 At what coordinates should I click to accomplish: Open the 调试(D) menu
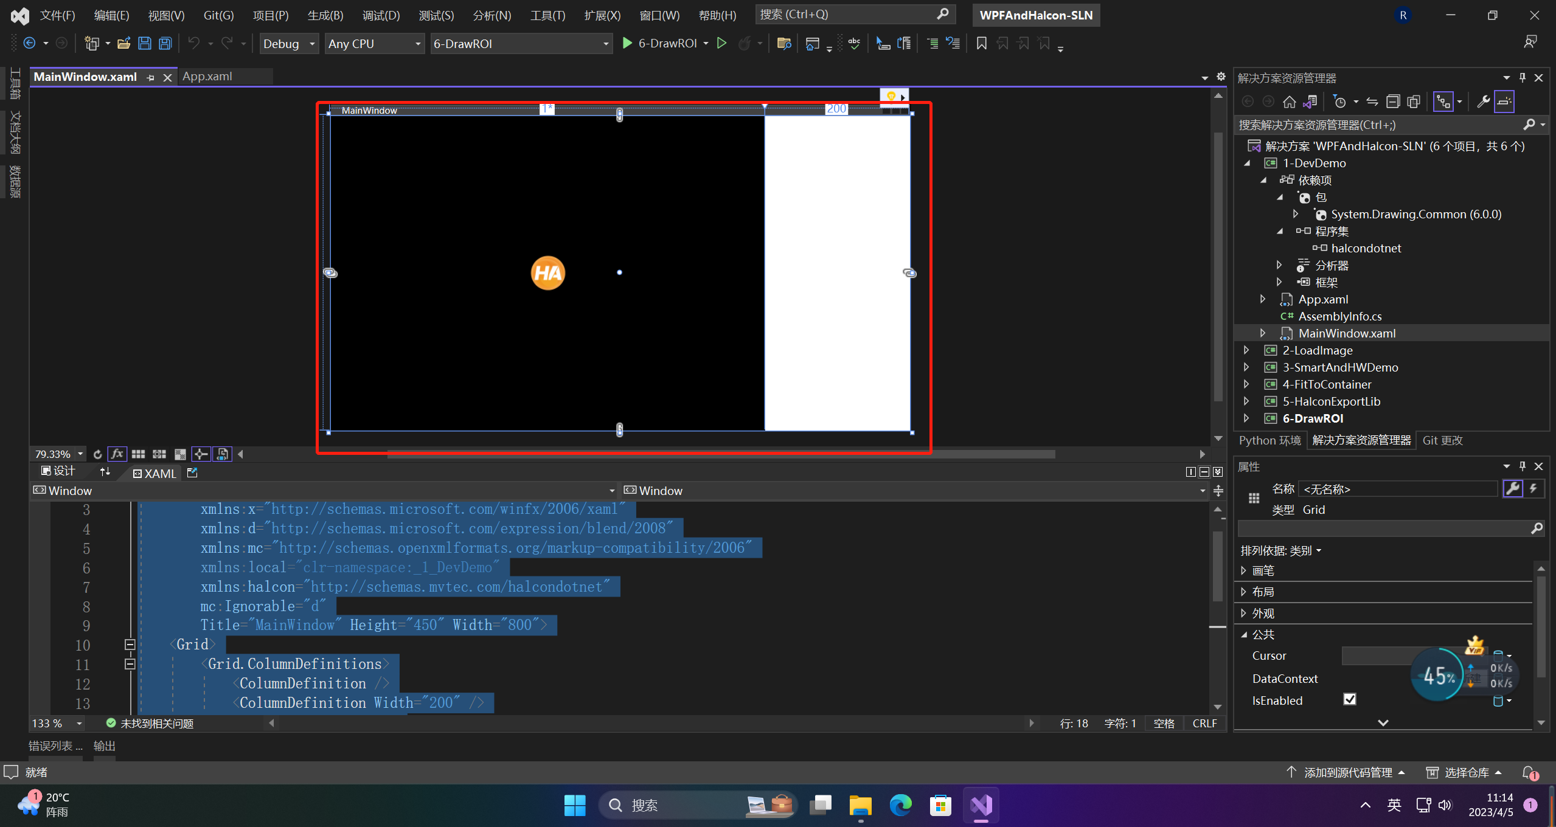381,15
